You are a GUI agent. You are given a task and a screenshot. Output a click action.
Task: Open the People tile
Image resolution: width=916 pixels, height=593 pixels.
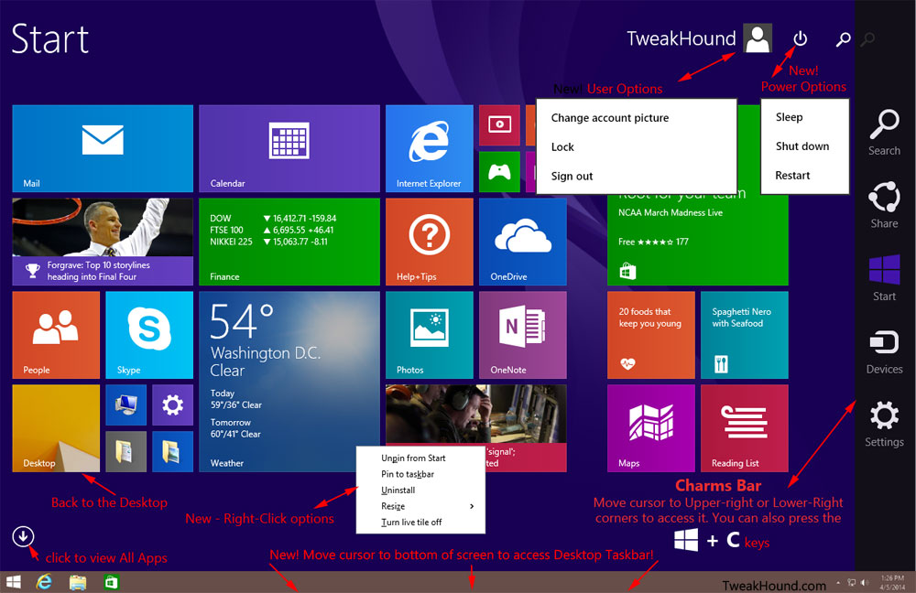click(x=56, y=335)
